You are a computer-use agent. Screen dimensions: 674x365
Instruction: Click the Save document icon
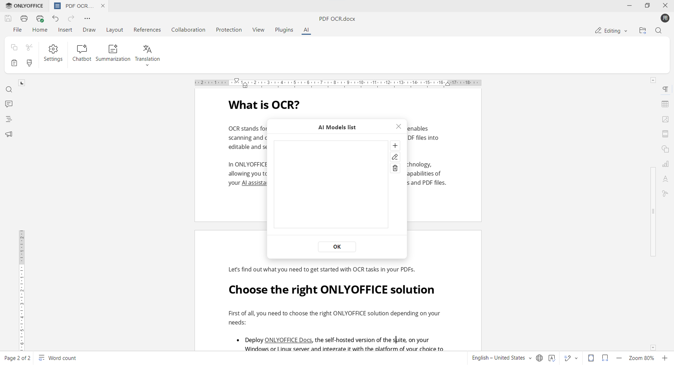8,19
